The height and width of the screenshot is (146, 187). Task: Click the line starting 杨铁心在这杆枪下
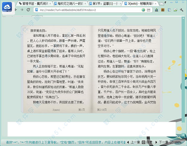pos(130,72)
